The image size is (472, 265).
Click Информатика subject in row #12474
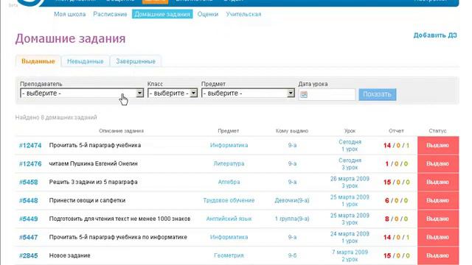tap(229, 146)
